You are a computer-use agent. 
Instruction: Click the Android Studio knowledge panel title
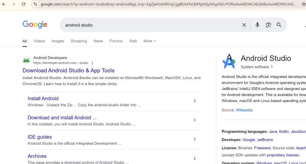coord(266,58)
